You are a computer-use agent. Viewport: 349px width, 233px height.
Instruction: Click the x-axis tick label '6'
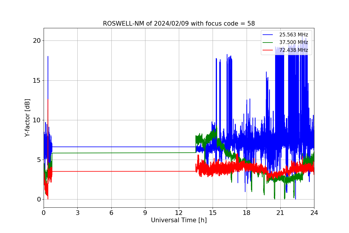tap(111, 213)
